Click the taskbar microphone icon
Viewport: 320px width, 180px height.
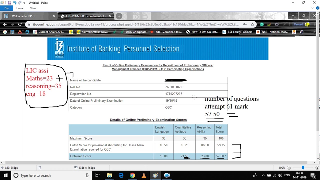click(x=87, y=175)
